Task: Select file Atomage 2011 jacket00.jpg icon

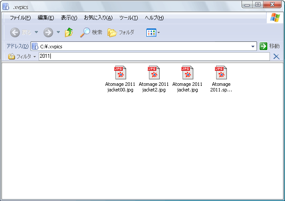Action: pyautogui.click(x=120, y=72)
